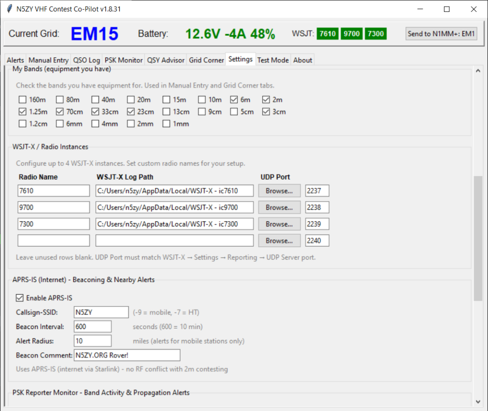This screenshot has width=488, height=411.
Task: Open the PSK Monitor tab
Action: pos(123,60)
